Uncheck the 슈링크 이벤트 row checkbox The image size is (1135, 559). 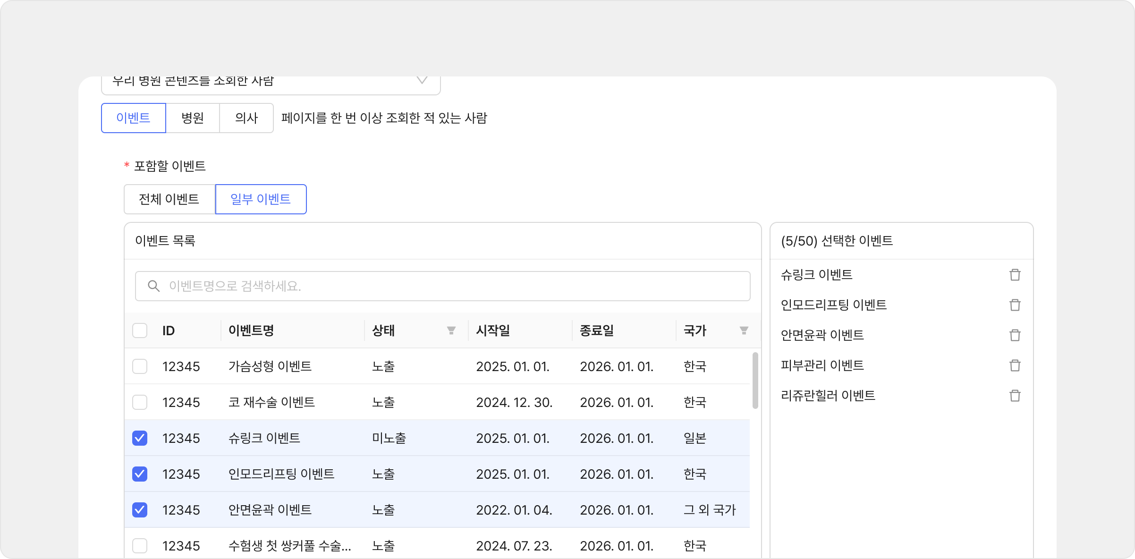point(140,438)
